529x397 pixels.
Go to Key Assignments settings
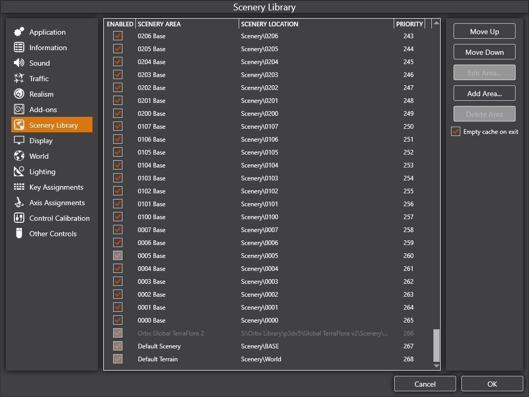point(56,187)
